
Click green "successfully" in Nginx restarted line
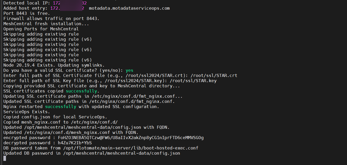pos(60,107)
